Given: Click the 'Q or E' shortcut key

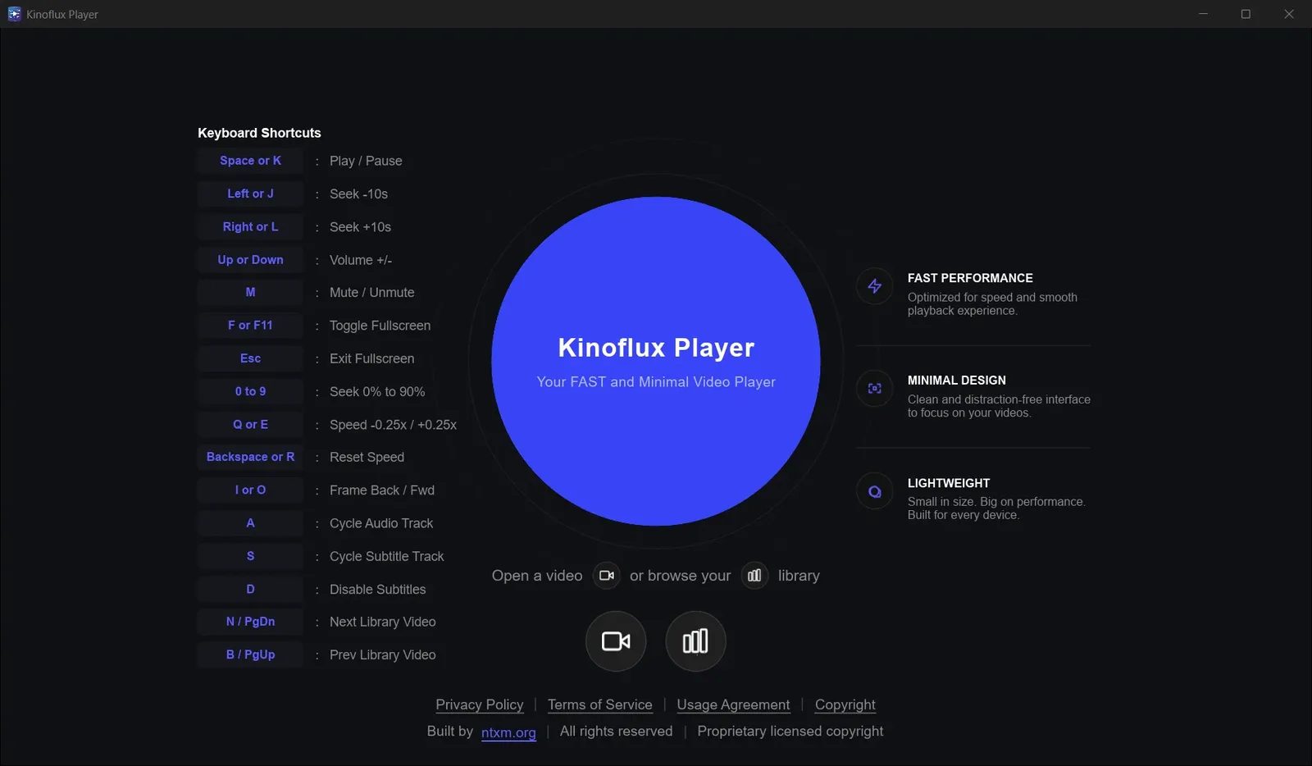Looking at the screenshot, I should click(250, 424).
